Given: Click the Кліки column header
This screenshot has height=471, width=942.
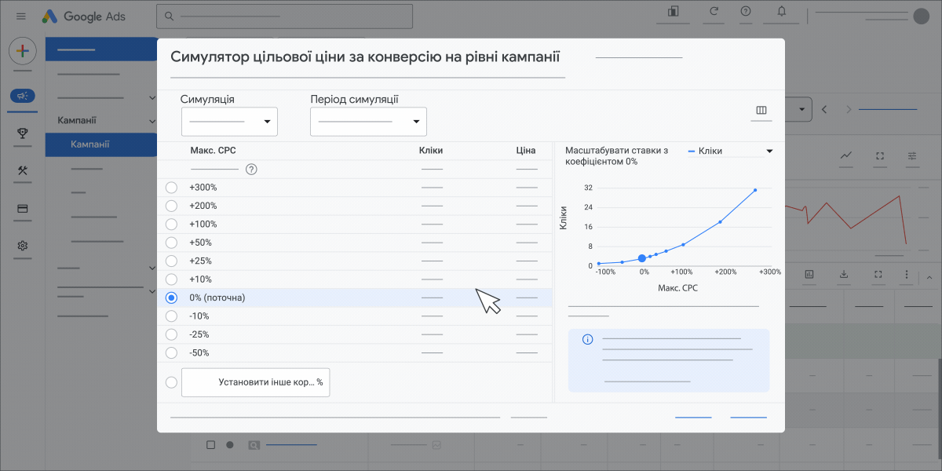Looking at the screenshot, I should coord(431,151).
